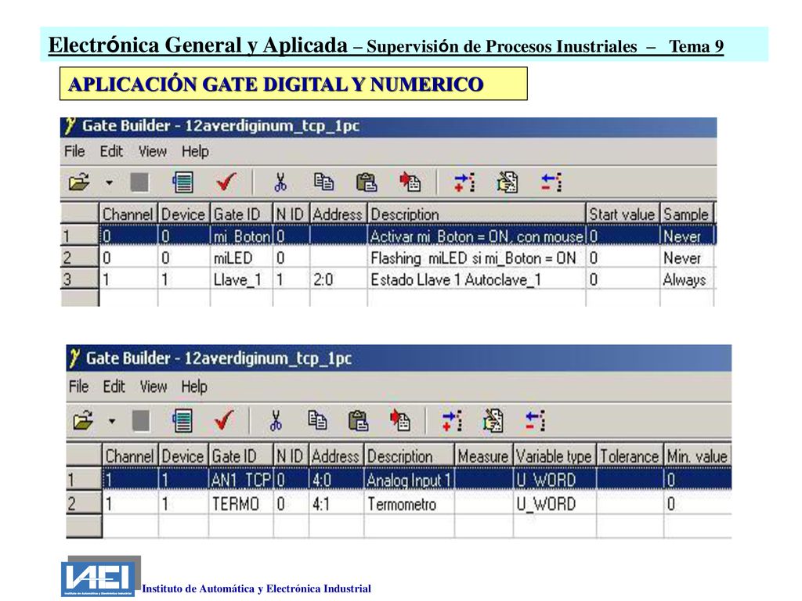
Task: Select row header 2 in lower table
Action: (84, 504)
